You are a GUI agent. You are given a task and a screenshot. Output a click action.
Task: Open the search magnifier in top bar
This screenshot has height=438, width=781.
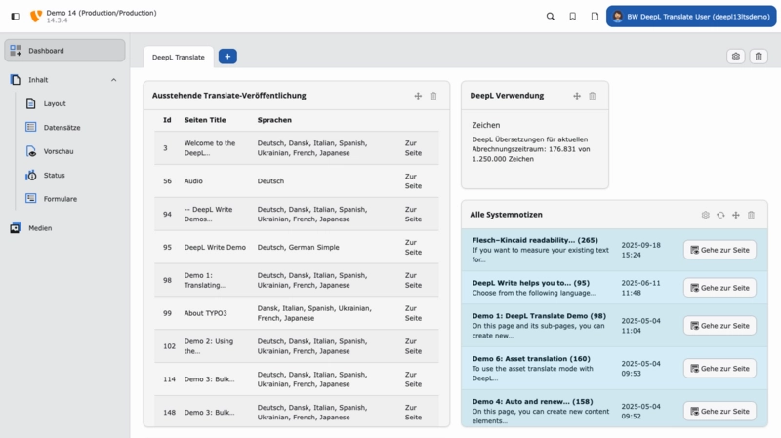pyautogui.click(x=551, y=17)
